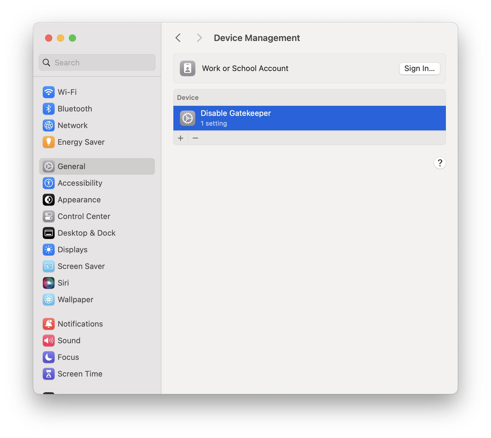Click Sign In for Work or School Account
491x438 pixels.
(x=419, y=68)
